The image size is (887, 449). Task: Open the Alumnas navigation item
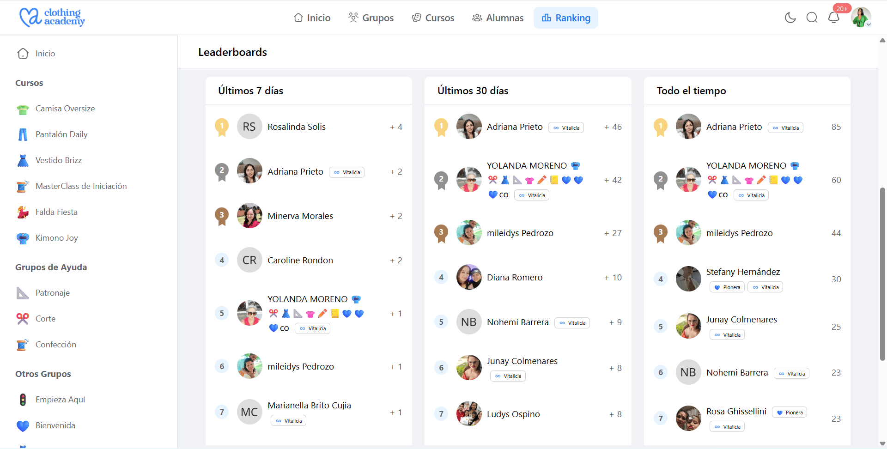498,18
